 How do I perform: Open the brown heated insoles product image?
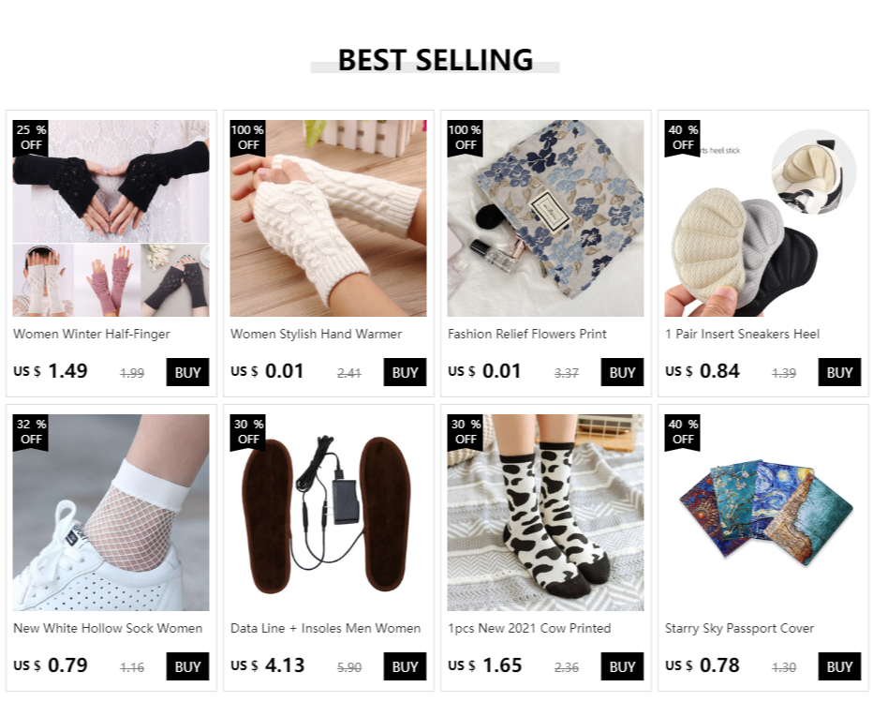click(x=328, y=513)
